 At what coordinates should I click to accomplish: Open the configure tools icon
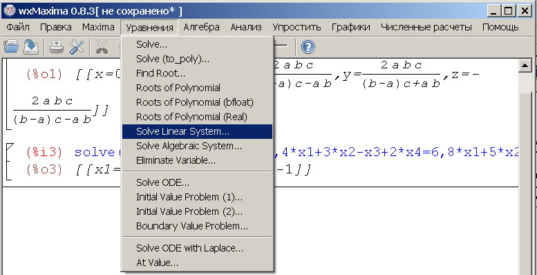[77, 46]
